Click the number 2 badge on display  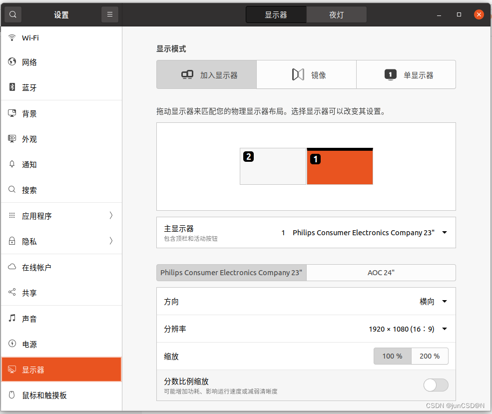coord(249,156)
